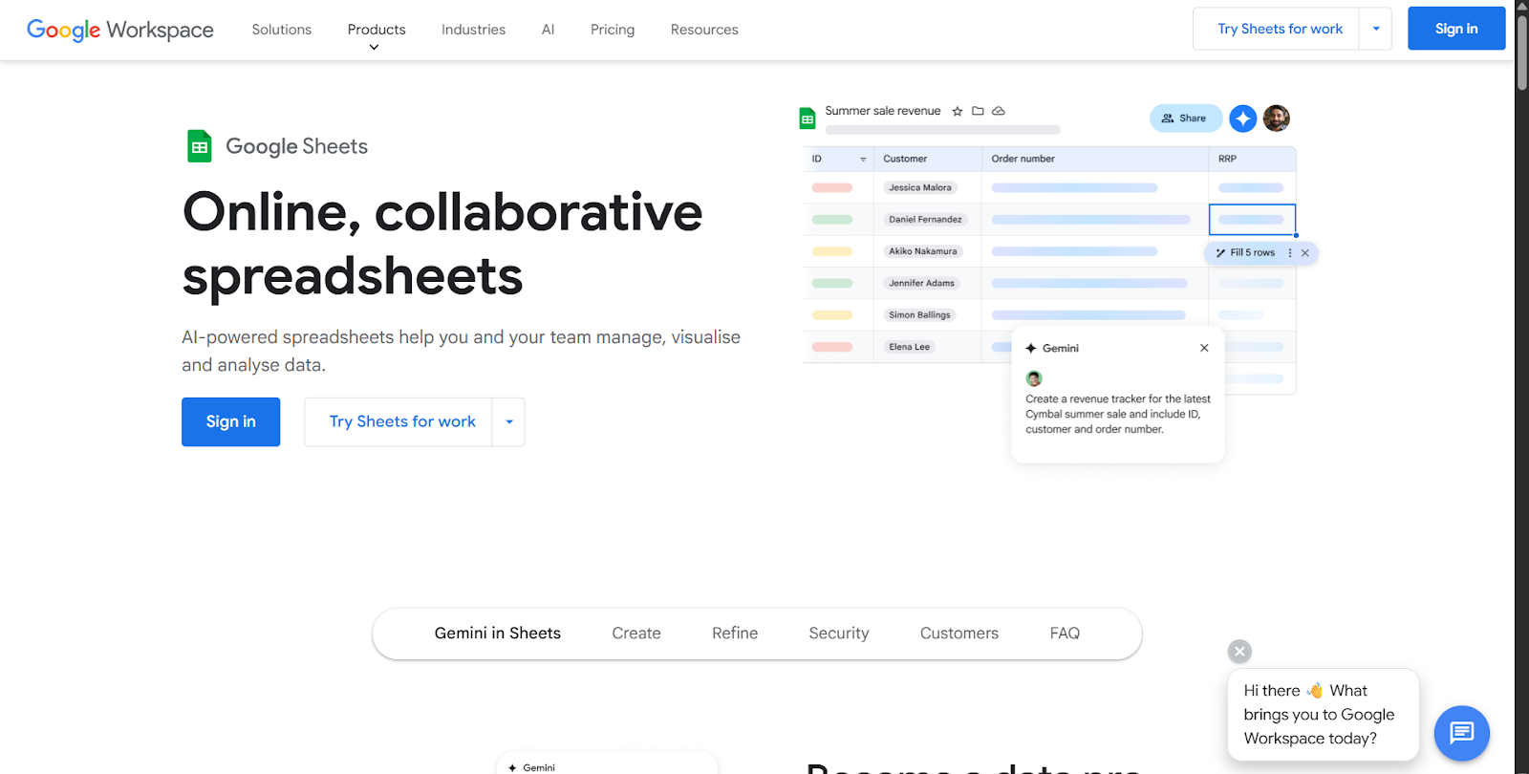The image size is (1529, 774).
Task: Expand header Try Sheets for work arrow
Action: point(1376,29)
